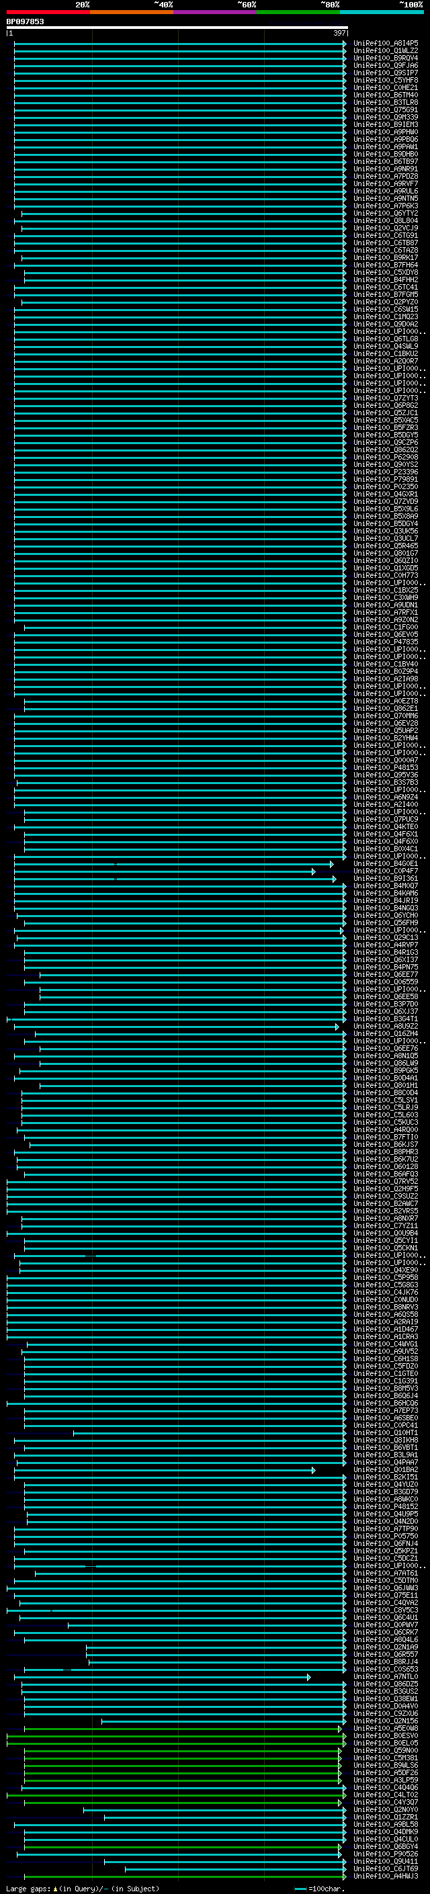Image resolution: width=430 pixels, height=1894 pixels.
Task: Select hit UniRef100_B0X4C1
Action: (386, 849)
